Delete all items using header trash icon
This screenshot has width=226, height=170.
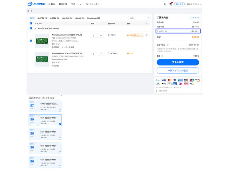[x=147, y=23]
